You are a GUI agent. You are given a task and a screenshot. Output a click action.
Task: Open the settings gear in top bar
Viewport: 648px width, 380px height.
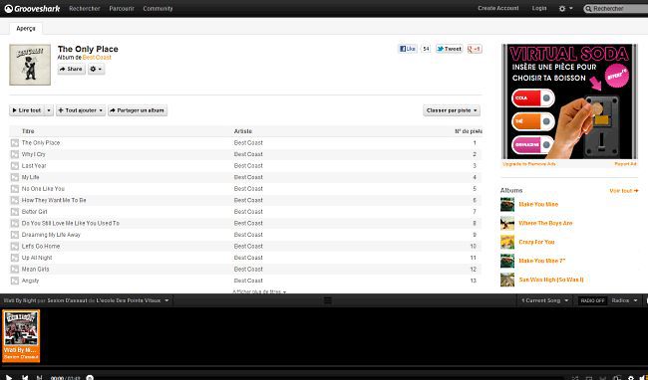coord(566,8)
